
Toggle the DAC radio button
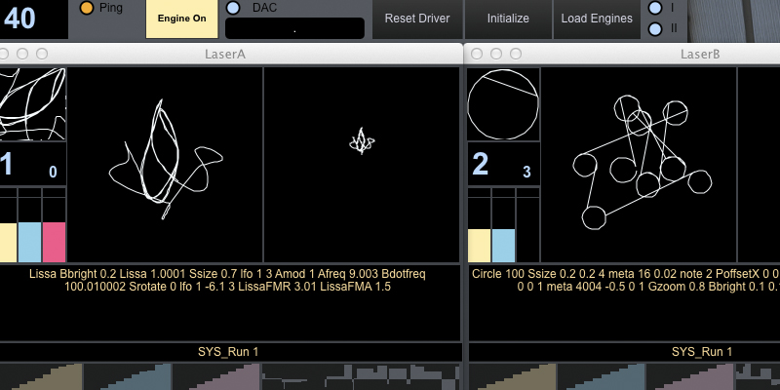point(233,8)
